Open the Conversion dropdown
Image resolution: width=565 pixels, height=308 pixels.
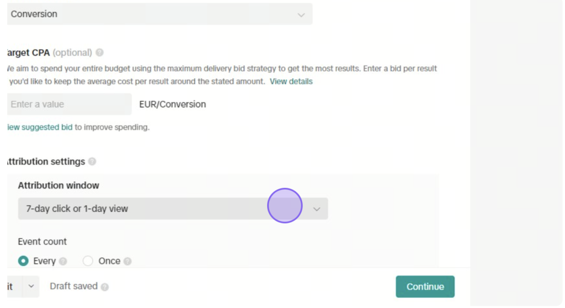pos(159,14)
